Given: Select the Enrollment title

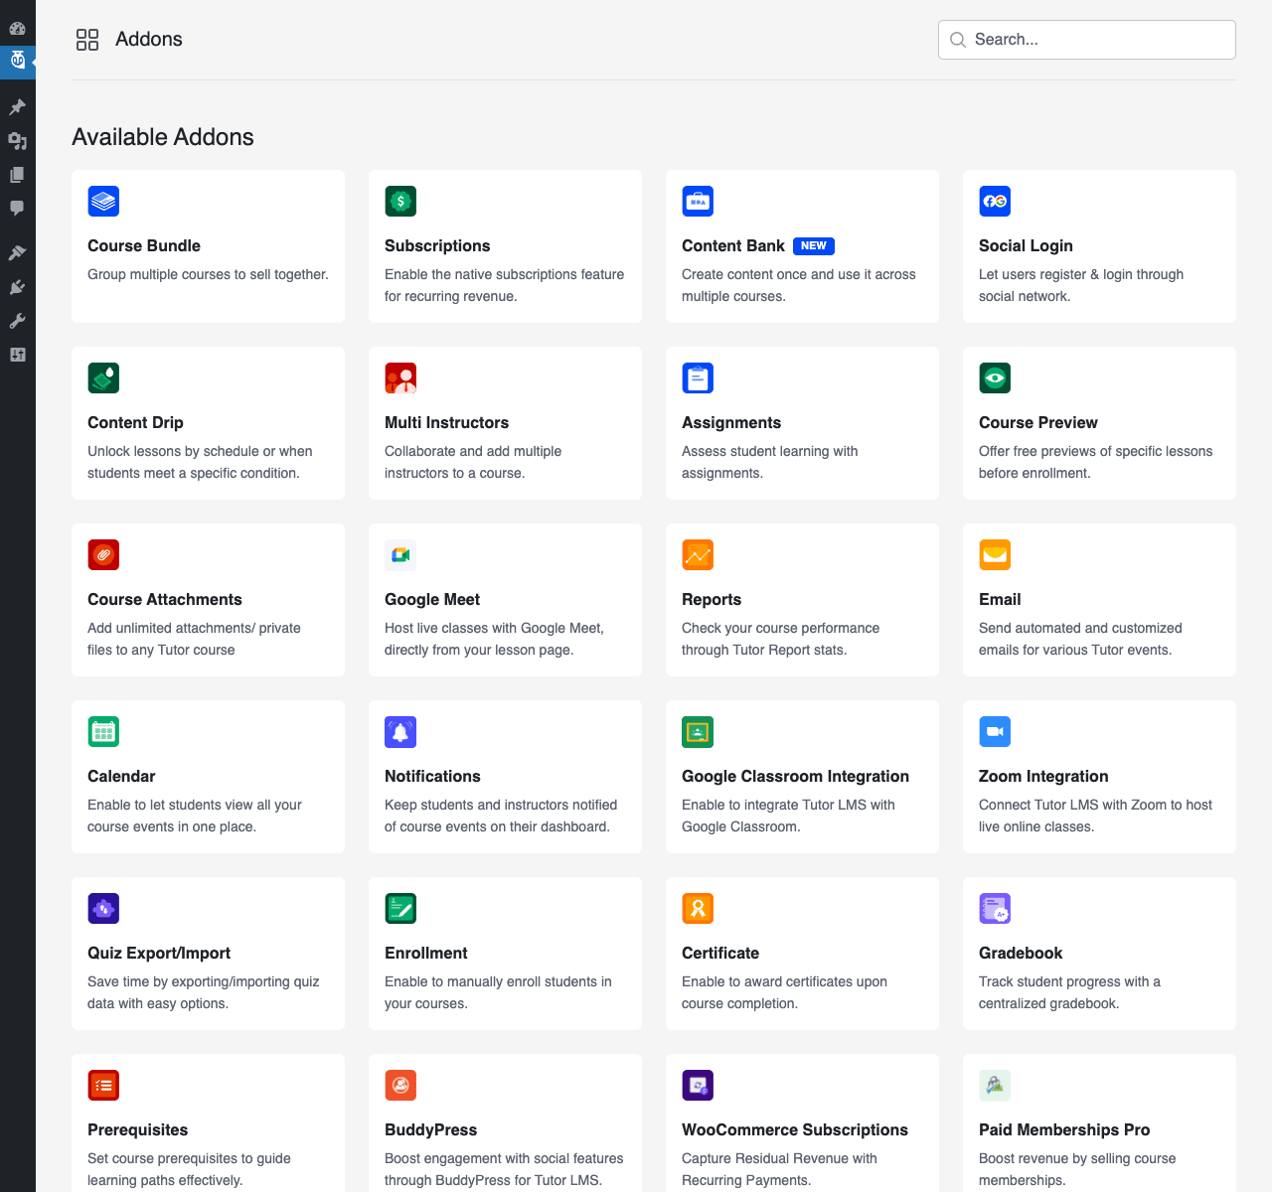Looking at the screenshot, I should point(426,953).
